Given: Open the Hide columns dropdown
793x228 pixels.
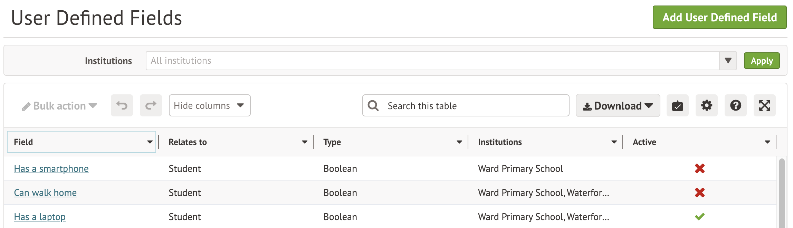Looking at the screenshot, I should pyautogui.click(x=209, y=105).
